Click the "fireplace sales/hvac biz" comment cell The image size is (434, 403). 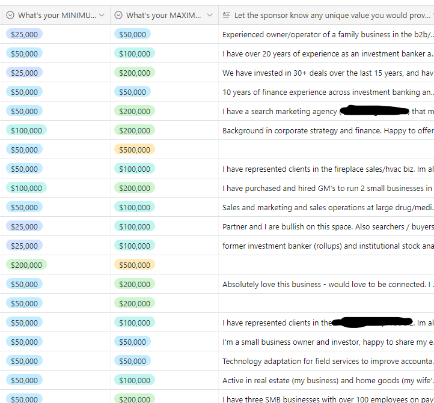pyautogui.click(x=326, y=169)
